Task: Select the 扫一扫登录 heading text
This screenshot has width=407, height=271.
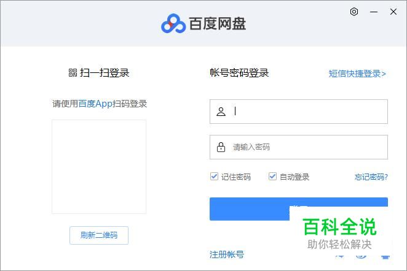Action: point(105,73)
